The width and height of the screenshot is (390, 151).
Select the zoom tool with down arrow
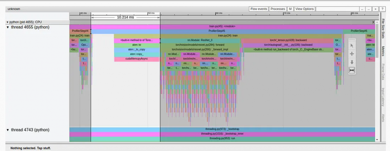[352, 62]
